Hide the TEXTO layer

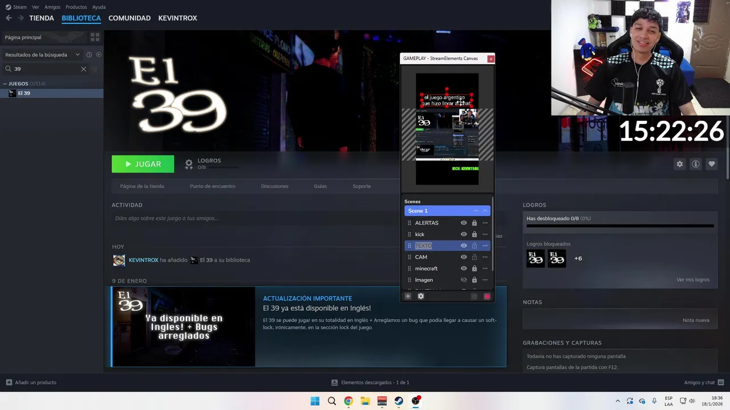pos(464,245)
